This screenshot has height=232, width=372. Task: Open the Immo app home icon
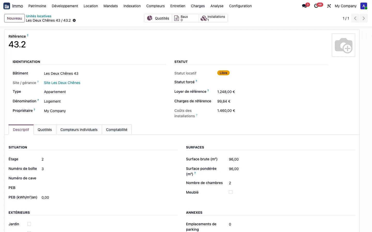pyautogui.click(x=7, y=6)
